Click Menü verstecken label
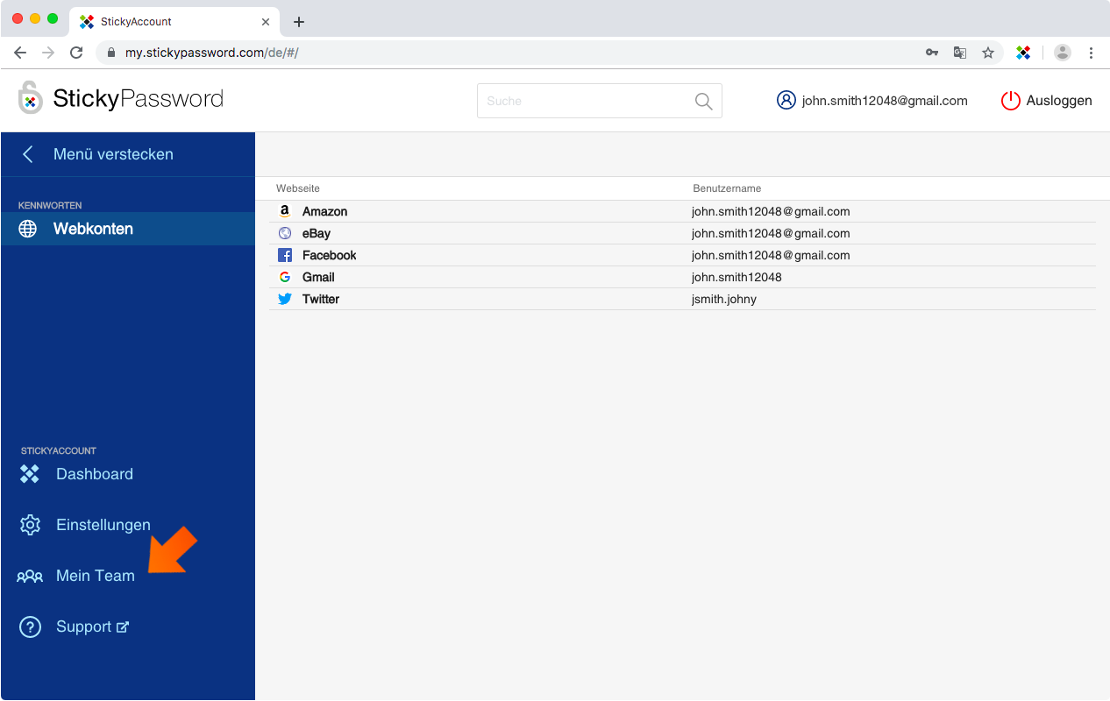The image size is (1110, 701). click(113, 154)
